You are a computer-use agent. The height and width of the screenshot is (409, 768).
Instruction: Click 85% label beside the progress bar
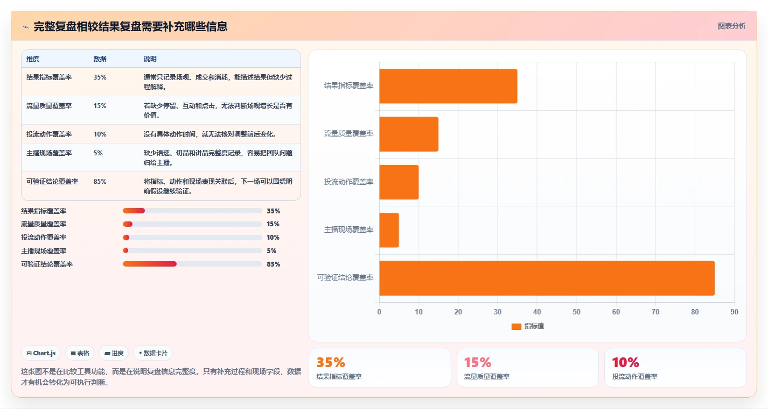pyautogui.click(x=274, y=264)
